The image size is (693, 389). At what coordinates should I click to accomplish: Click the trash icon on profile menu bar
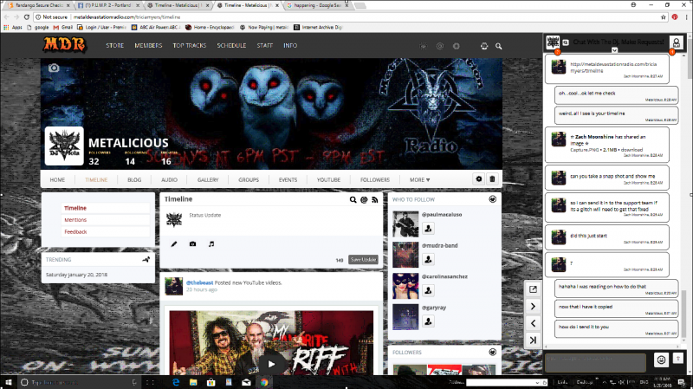click(x=492, y=179)
